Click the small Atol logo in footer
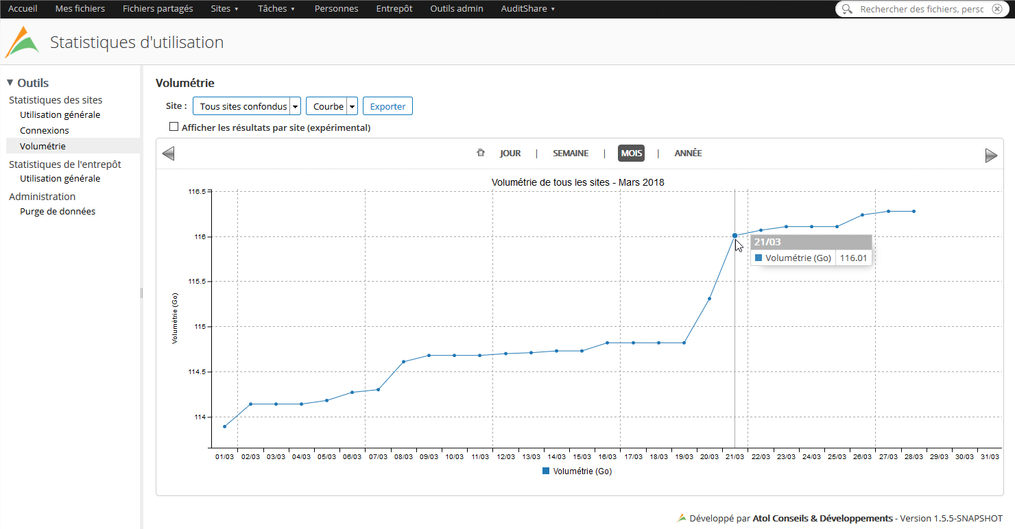The height and width of the screenshot is (529, 1015). pyautogui.click(x=681, y=518)
